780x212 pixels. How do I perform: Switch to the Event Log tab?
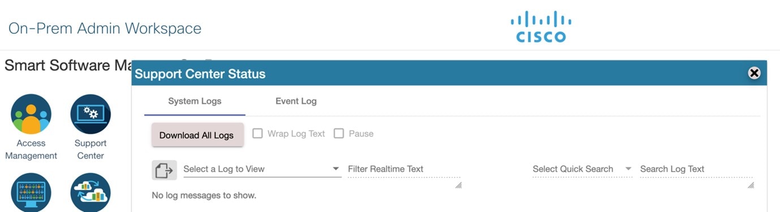296,101
